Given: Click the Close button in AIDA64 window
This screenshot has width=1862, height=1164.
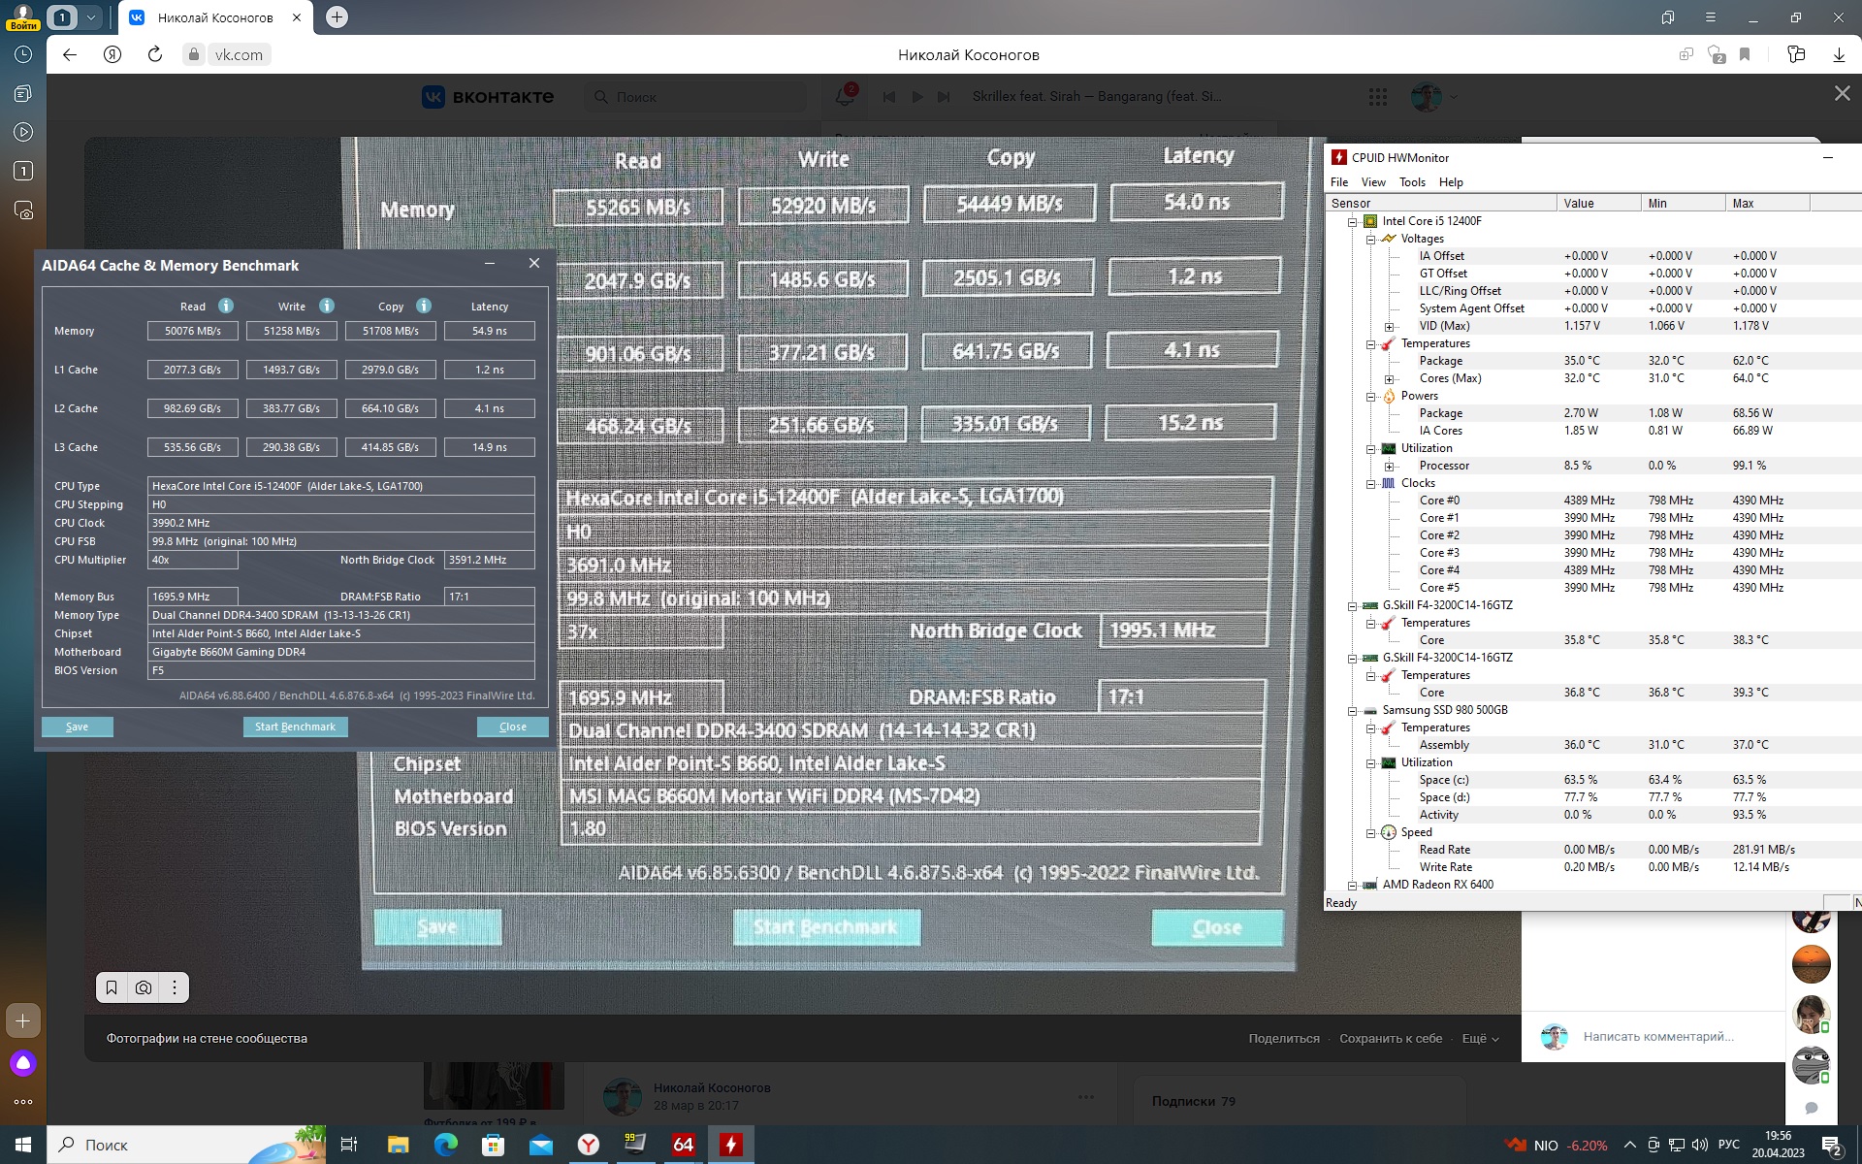Looking at the screenshot, I should coord(513,727).
